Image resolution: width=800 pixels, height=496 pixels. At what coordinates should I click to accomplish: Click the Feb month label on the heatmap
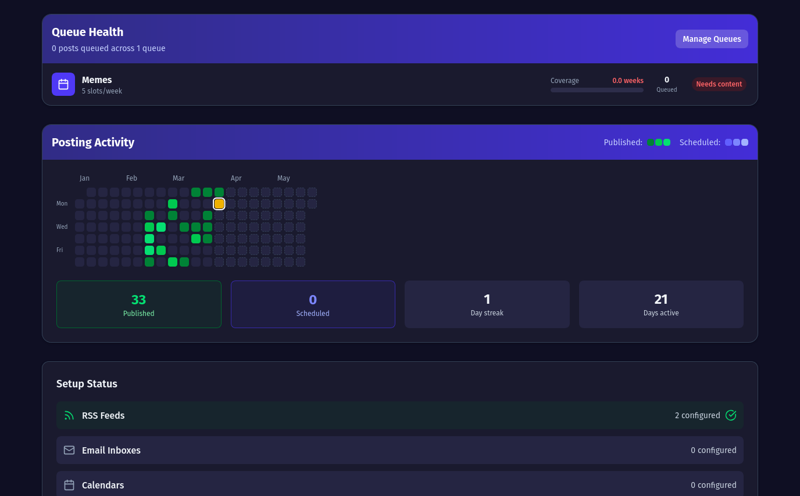click(131, 178)
